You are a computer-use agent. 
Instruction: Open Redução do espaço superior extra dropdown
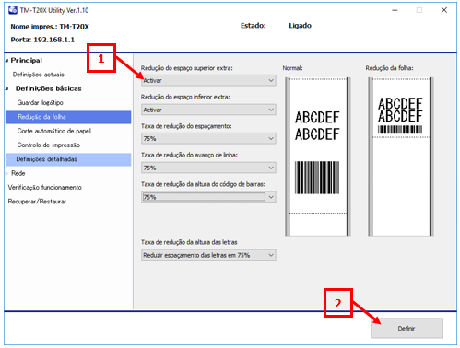[x=208, y=81]
